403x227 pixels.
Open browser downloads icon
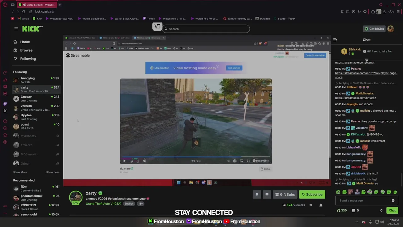click(384, 12)
